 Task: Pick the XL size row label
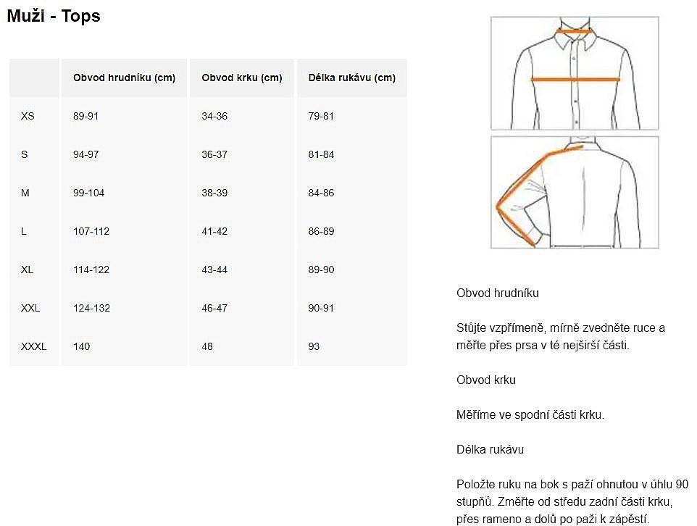tap(28, 270)
